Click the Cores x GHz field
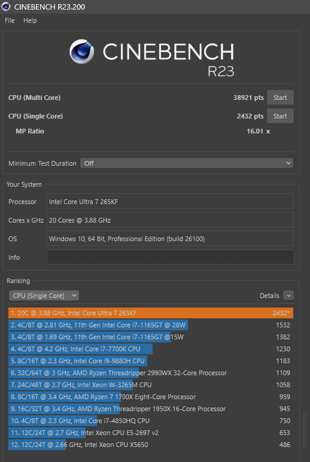Image resolution: width=310 pixels, height=462 pixels. [171, 220]
